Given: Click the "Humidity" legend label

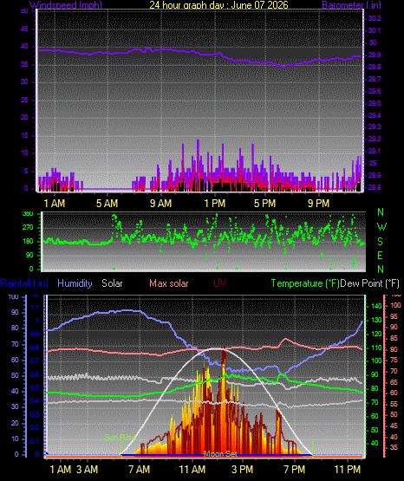Looking at the screenshot, I should (x=75, y=283).
